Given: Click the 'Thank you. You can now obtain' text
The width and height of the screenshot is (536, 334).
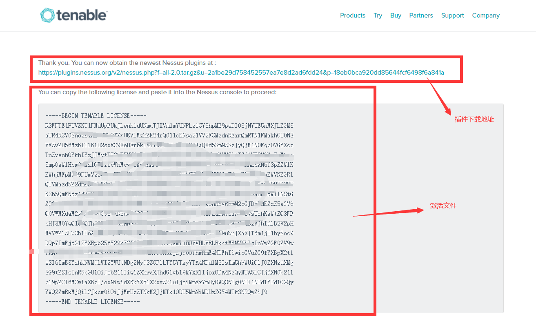Looking at the screenshot, I should point(127,63).
